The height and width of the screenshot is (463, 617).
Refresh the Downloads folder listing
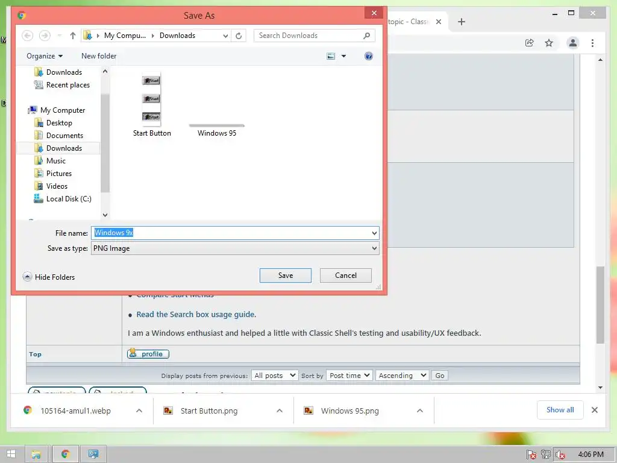pos(239,36)
